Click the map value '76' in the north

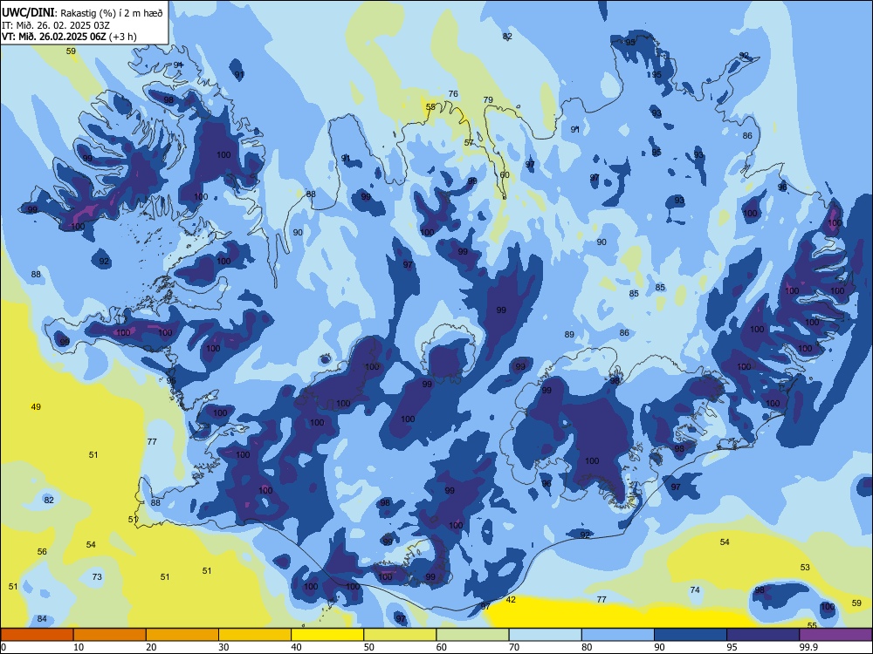(453, 93)
